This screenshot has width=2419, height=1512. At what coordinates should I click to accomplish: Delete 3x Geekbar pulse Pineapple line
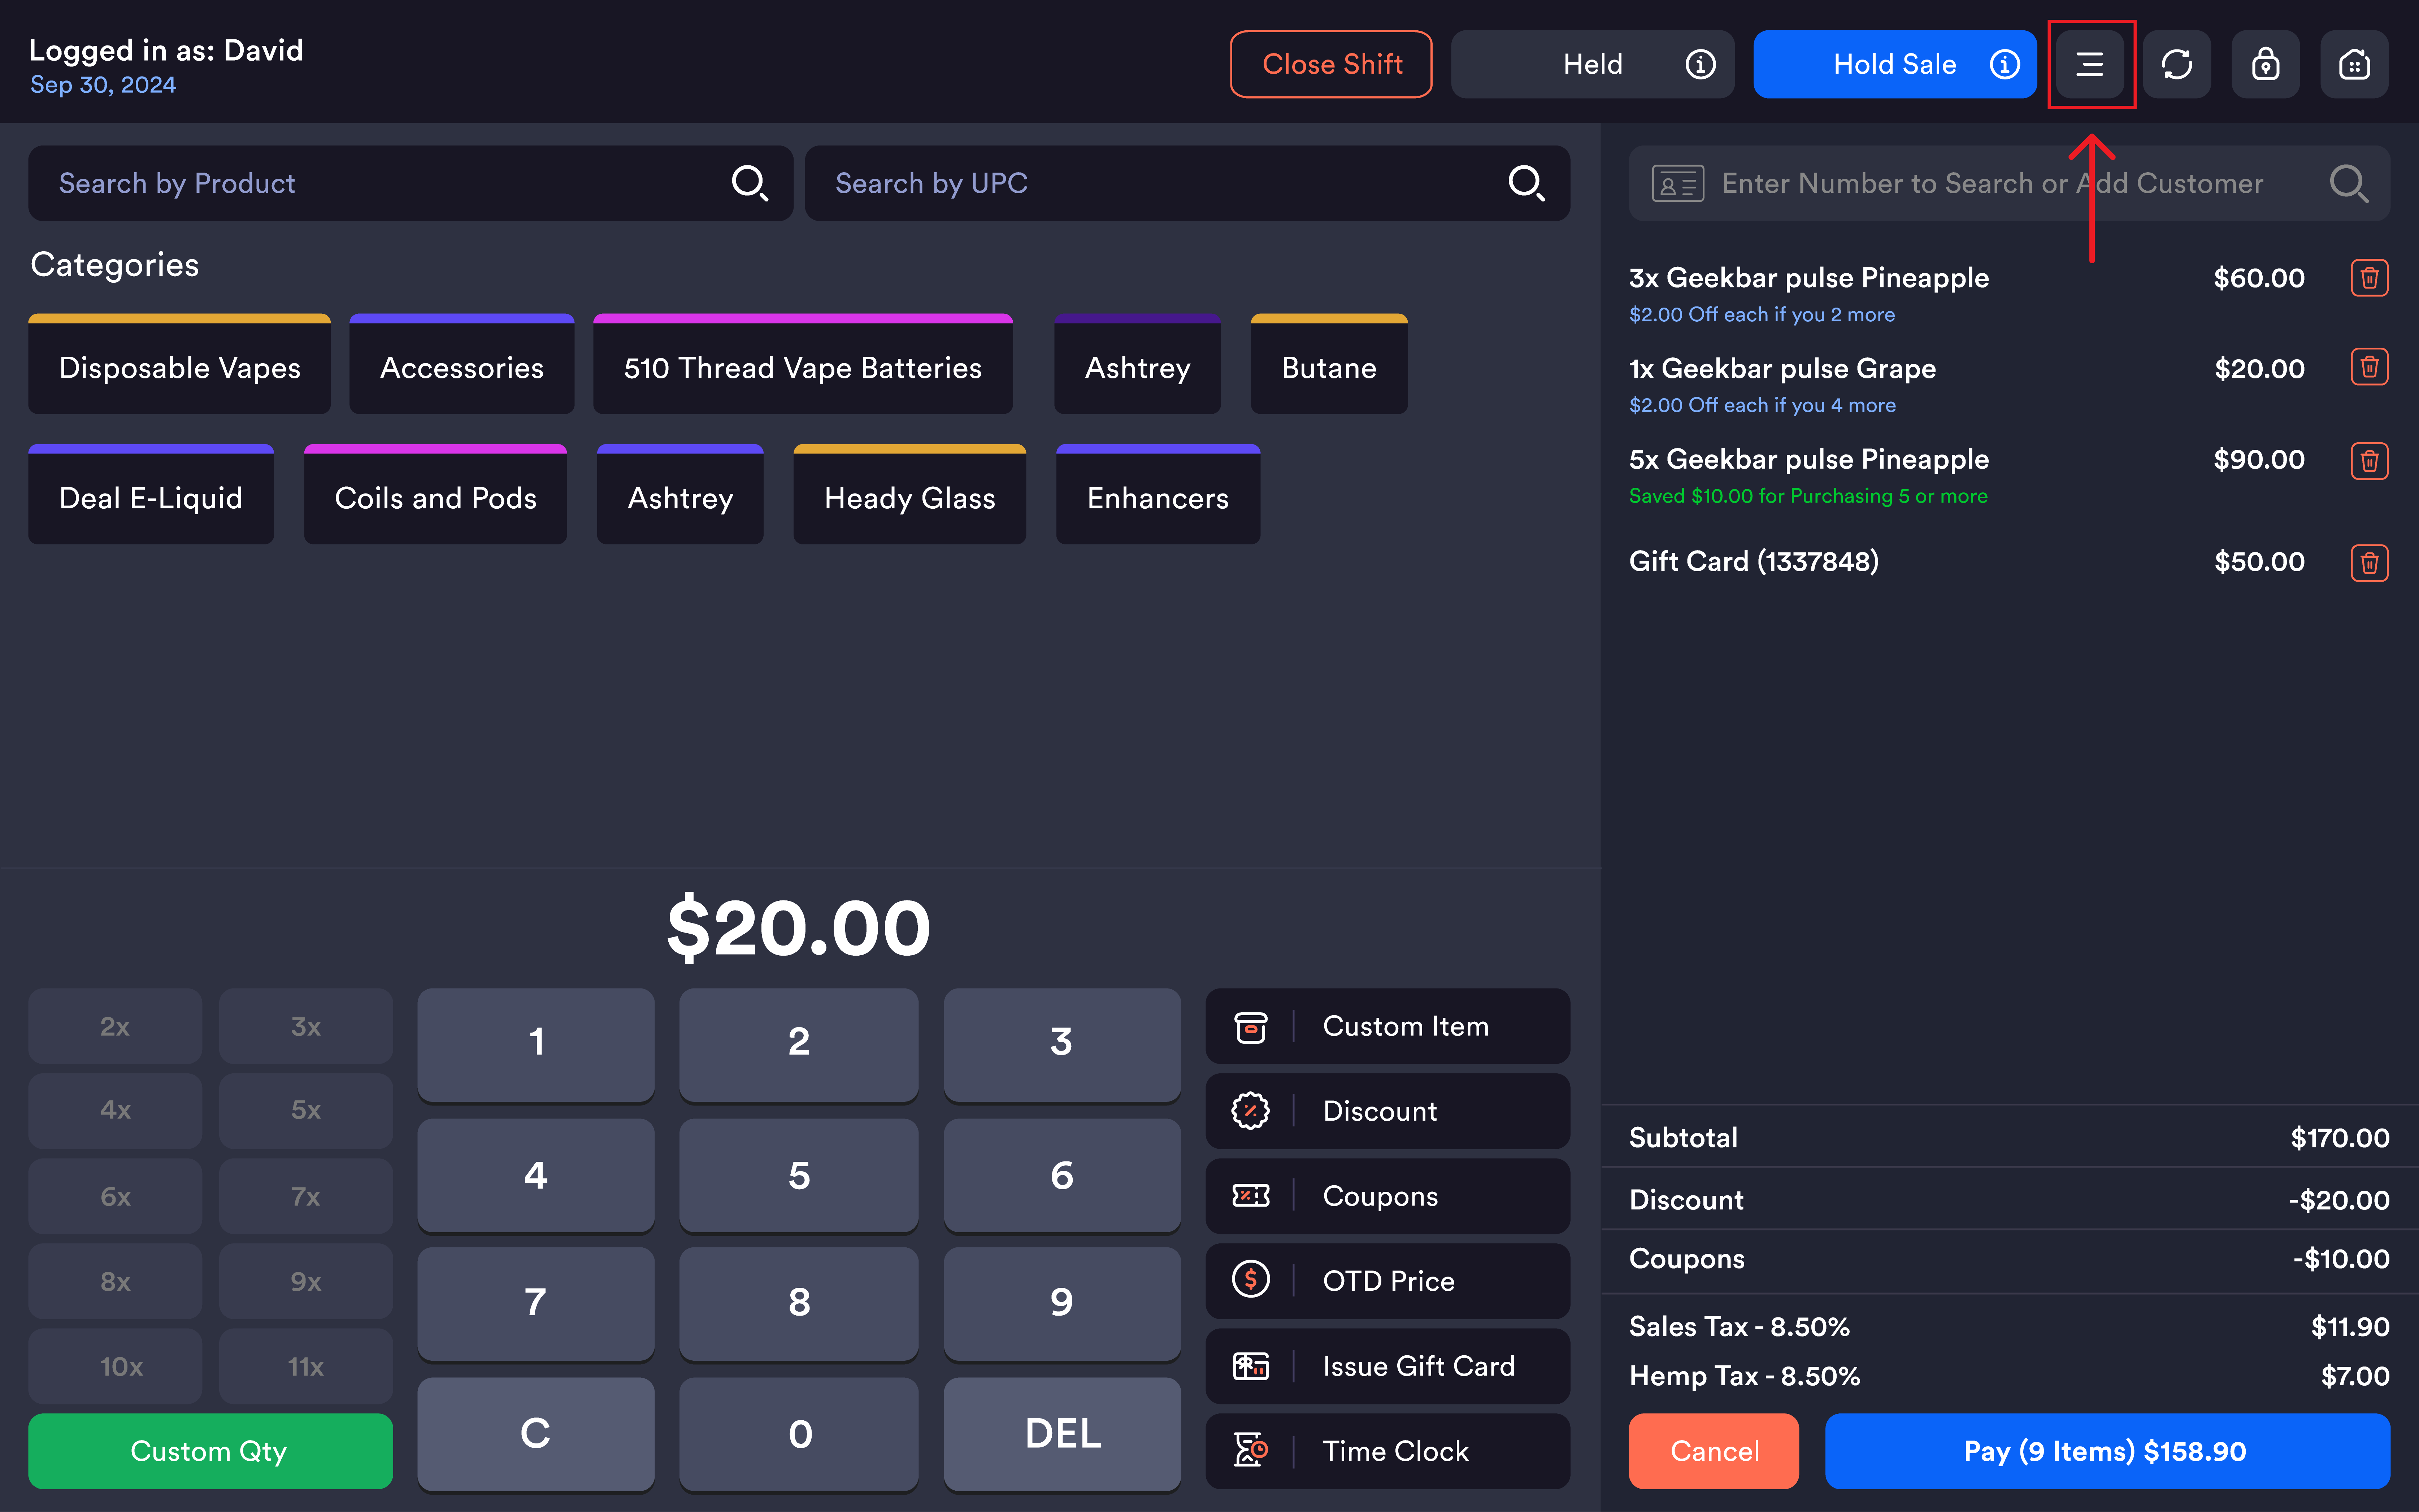pos(2369,278)
